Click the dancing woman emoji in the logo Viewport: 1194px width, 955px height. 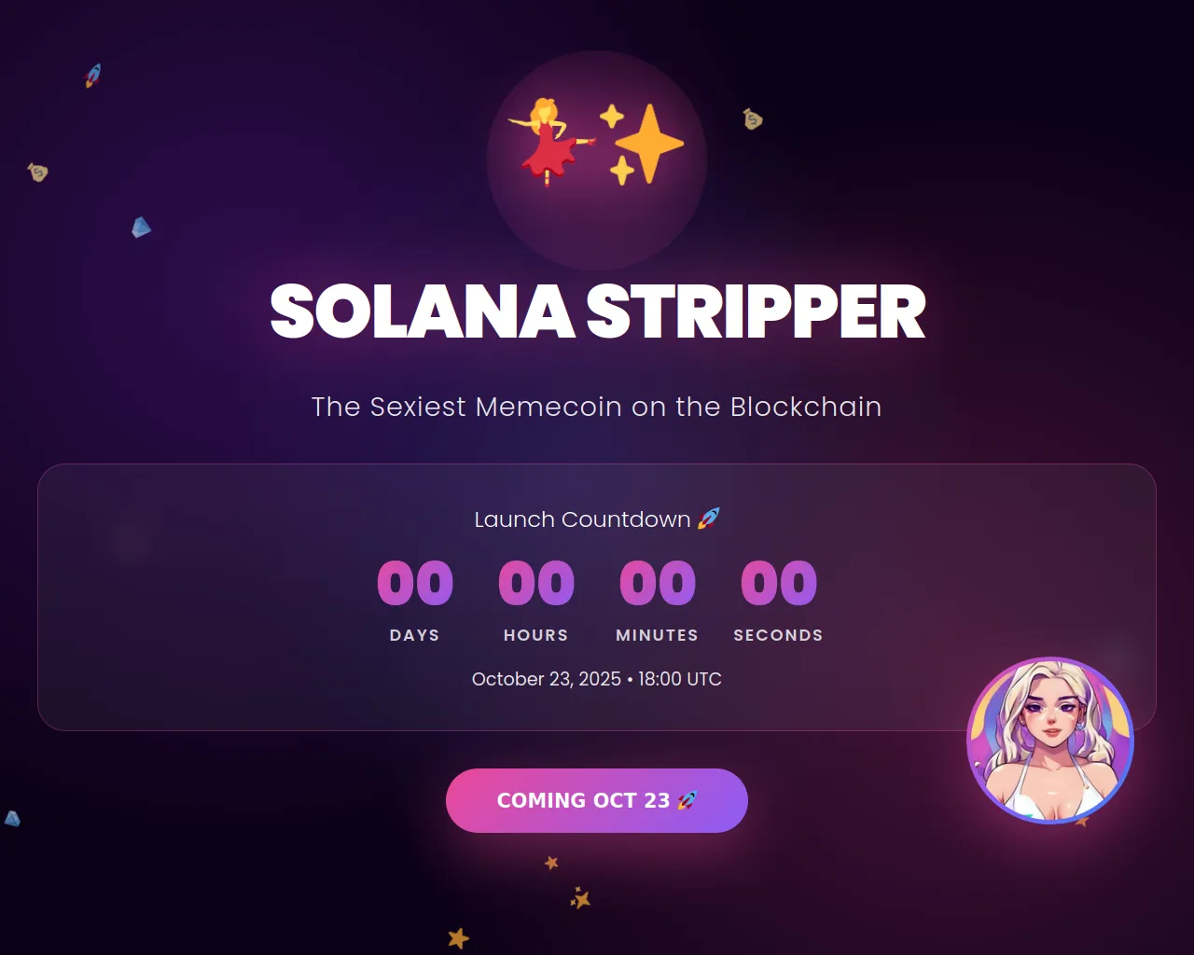click(x=550, y=141)
